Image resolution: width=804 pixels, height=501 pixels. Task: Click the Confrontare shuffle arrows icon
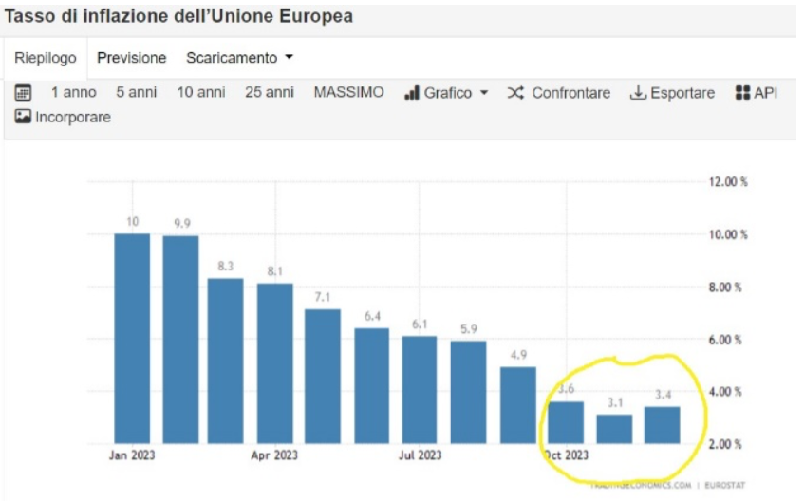515,93
